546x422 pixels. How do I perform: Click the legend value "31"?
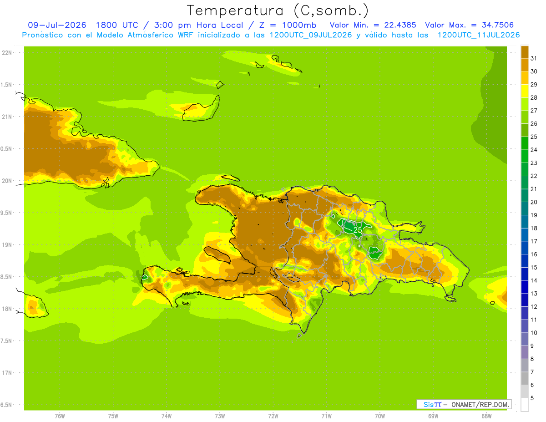[x=534, y=58]
